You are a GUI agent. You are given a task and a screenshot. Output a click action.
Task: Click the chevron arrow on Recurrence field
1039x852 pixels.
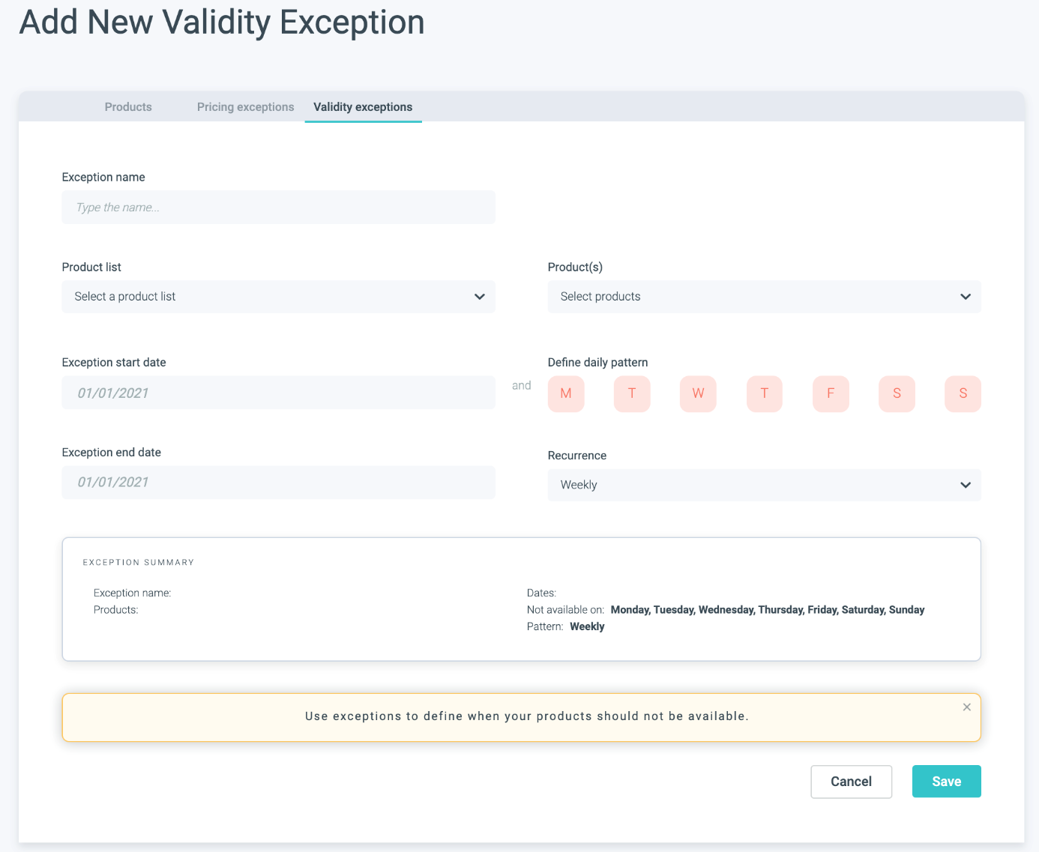966,485
